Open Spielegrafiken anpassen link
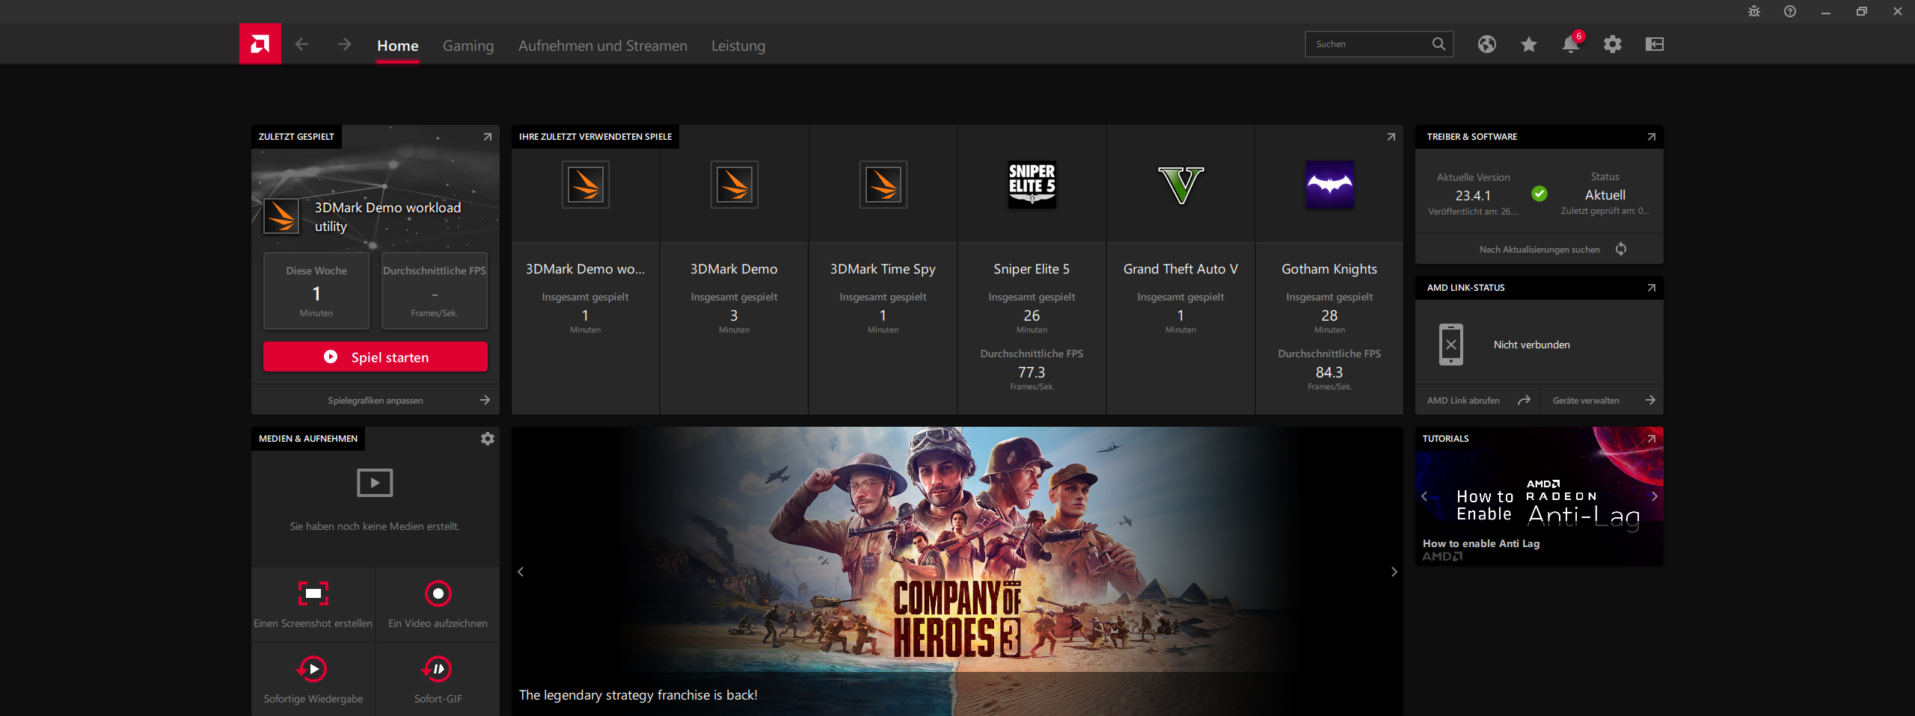 (x=376, y=401)
